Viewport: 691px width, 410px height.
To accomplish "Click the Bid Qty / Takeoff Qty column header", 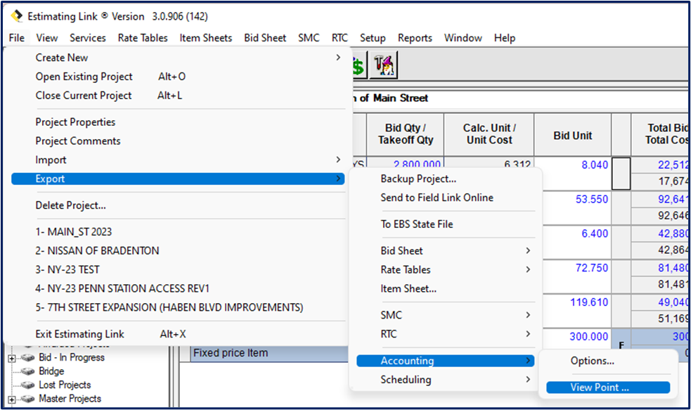I will 406,134.
